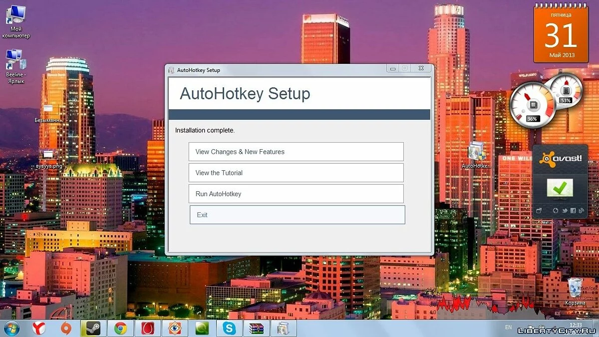The width and height of the screenshot is (599, 337).
Task: Open Google Chrome from the taskbar
Action: pyautogui.click(x=120, y=328)
